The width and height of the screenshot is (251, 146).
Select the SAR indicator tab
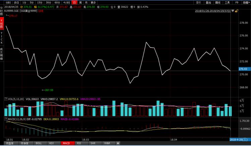pos(93,143)
